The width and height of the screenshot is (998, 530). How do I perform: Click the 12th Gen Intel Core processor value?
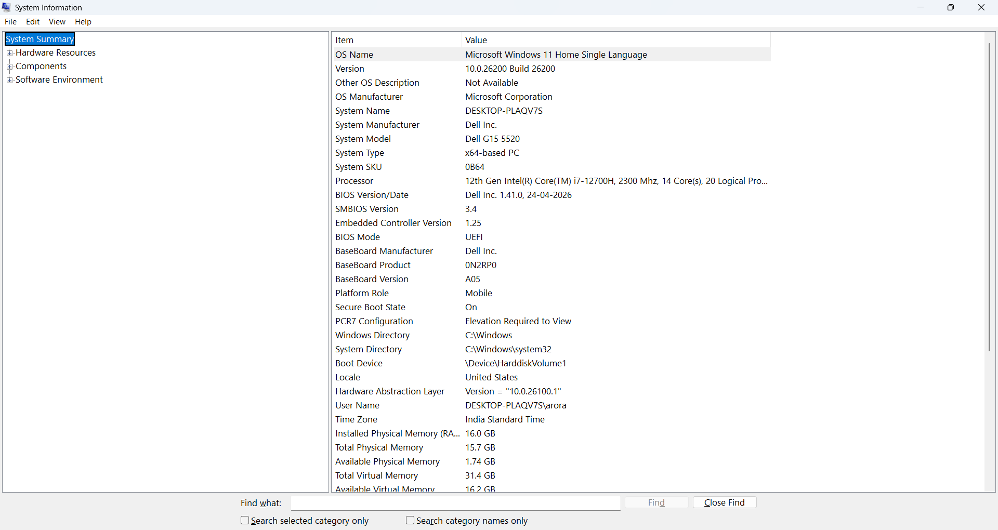click(616, 181)
